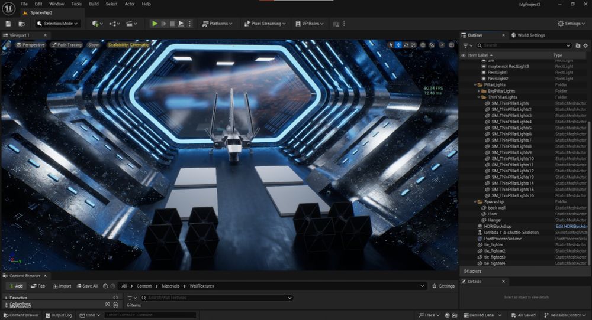Click the Play button in the toolbar
Image resolution: width=592 pixels, height=320 pixels.
(155, 24)
